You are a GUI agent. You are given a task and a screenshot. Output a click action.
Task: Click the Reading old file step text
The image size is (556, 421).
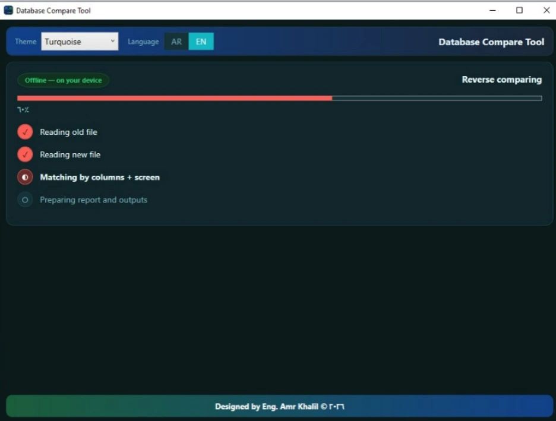pyautogui.click(x=68, y=132)
